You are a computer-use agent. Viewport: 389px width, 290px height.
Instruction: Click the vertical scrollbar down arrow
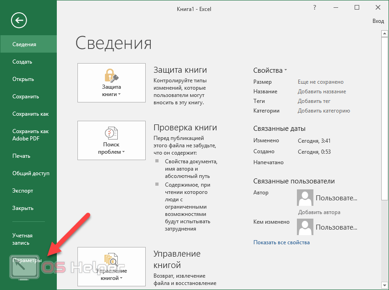(384, 285)
